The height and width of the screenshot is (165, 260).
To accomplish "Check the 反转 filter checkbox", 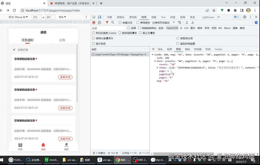I will pyautogui.click(x=129, y=28).
